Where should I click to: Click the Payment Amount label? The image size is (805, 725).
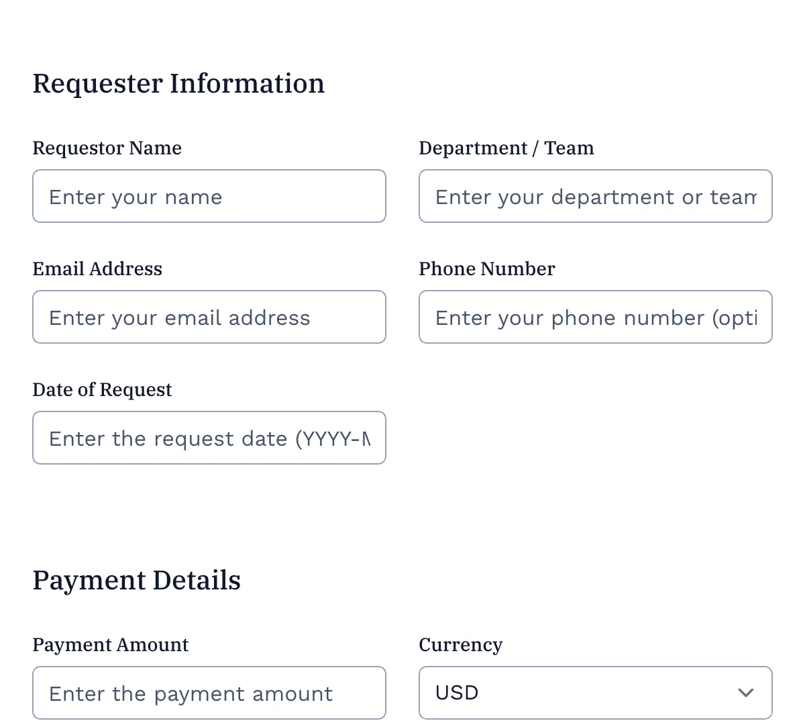111,644
